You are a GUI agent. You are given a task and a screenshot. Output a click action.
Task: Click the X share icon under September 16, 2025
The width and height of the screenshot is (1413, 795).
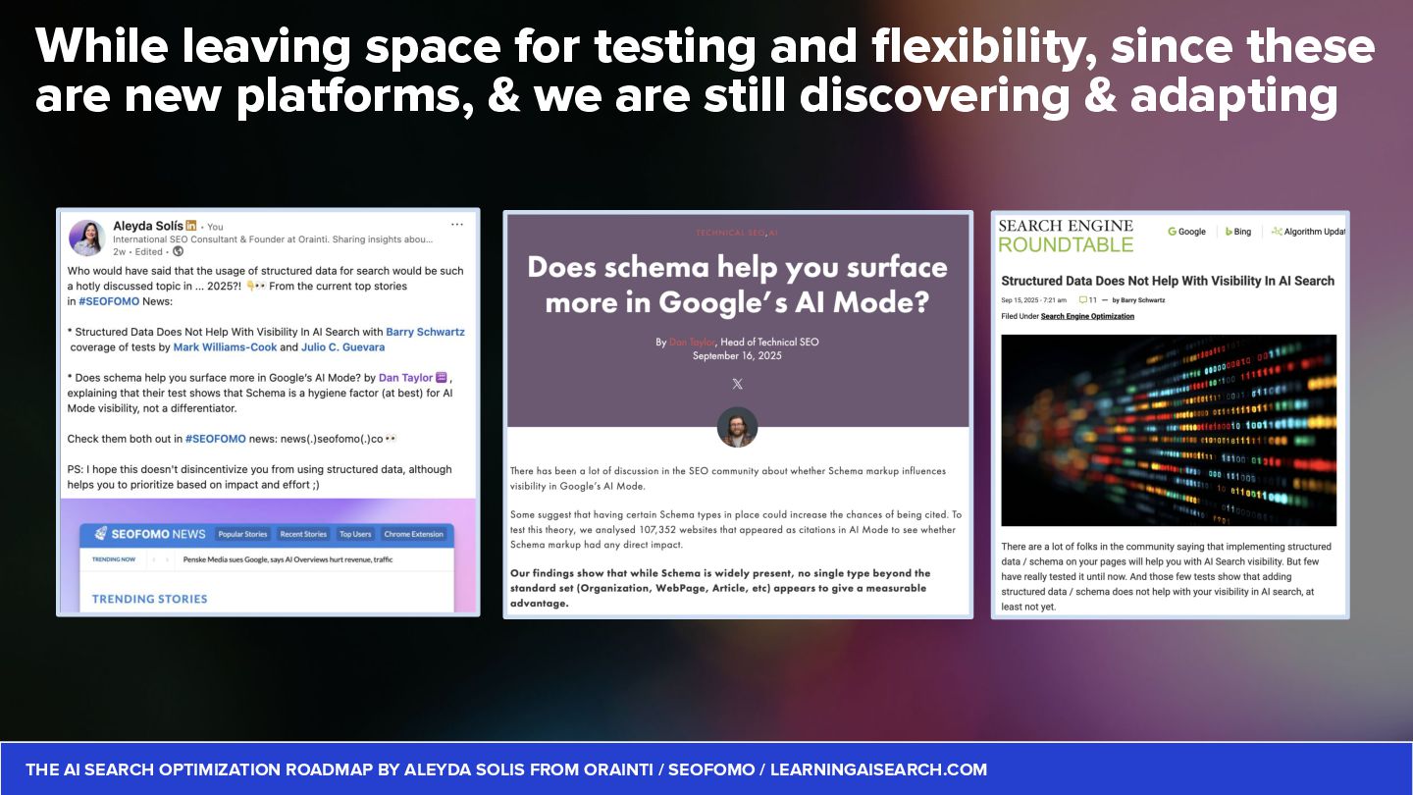[x=738, y=384]
